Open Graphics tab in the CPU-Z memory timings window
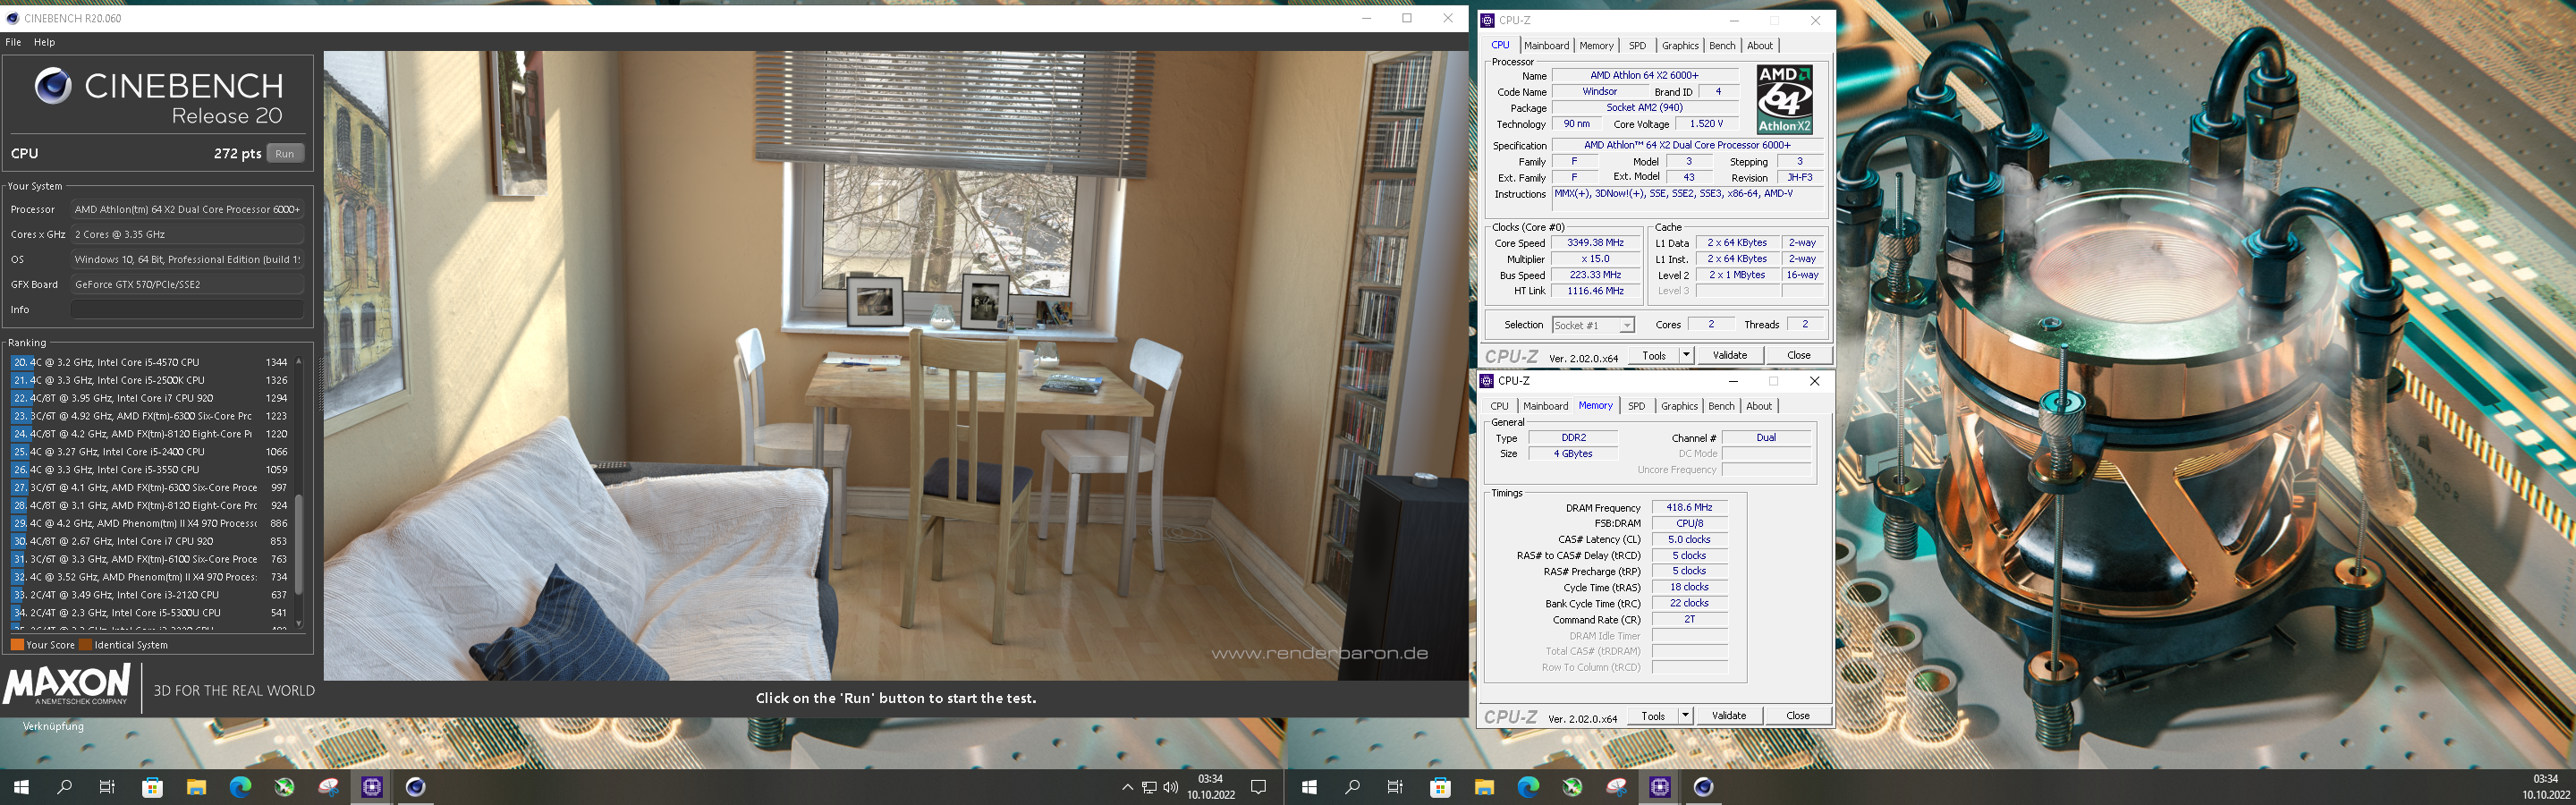 [x=1679, y=406]
